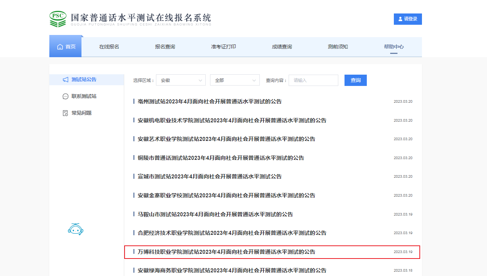The image size is (487, 276).
Task: Open the 安徽艺术职业学院测试站 announcement
Action: pos(227,139)
